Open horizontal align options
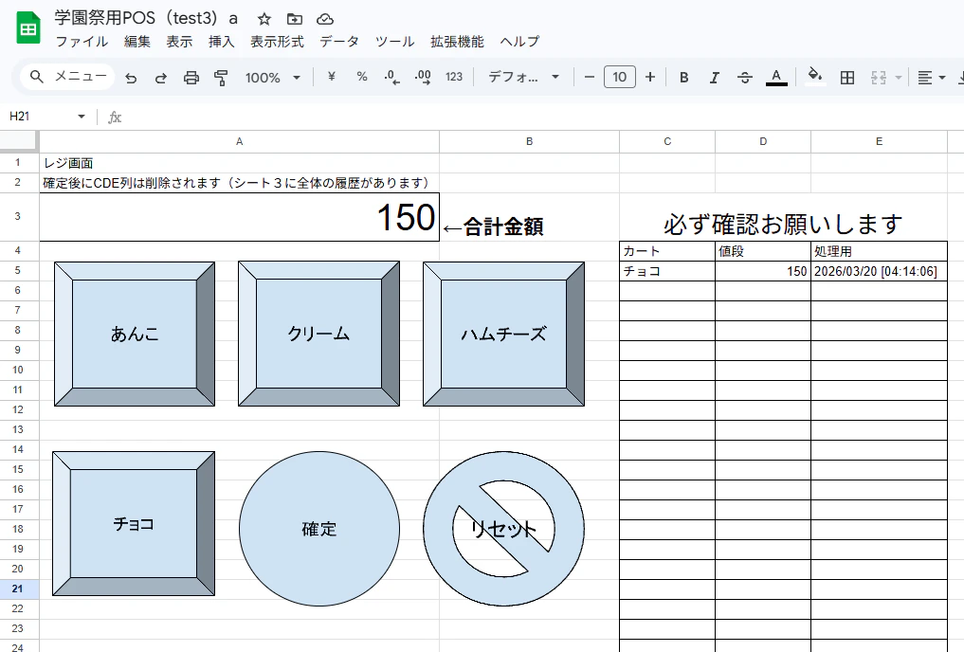Image resolution: width=964 pixels, height=652 pixels. tap(931, 78)
